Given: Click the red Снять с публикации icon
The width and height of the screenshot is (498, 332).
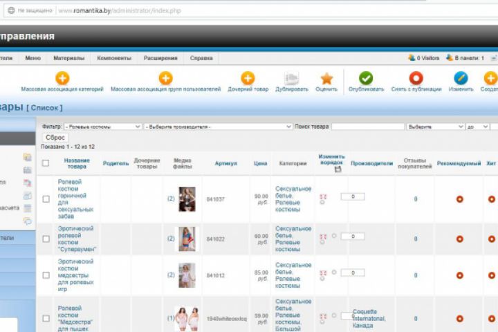Looking at the screenshot, I should click(x=416, y=78).
